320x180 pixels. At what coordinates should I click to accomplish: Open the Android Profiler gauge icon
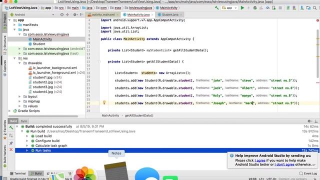coord(267,8)
